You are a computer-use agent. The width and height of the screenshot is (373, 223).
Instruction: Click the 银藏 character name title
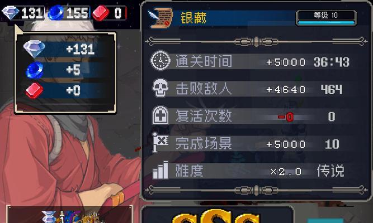(193, 18)
